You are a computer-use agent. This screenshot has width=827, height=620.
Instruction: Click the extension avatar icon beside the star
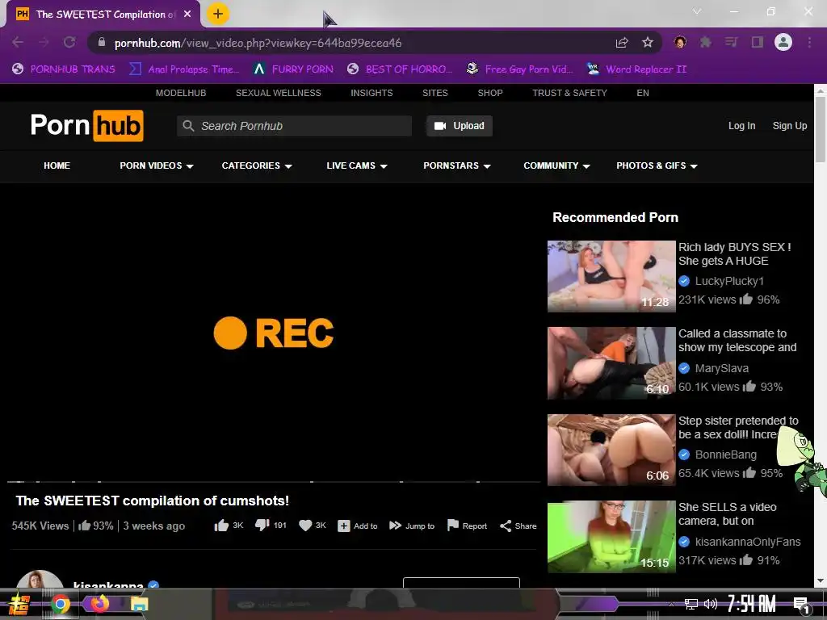tap(680, 42)
